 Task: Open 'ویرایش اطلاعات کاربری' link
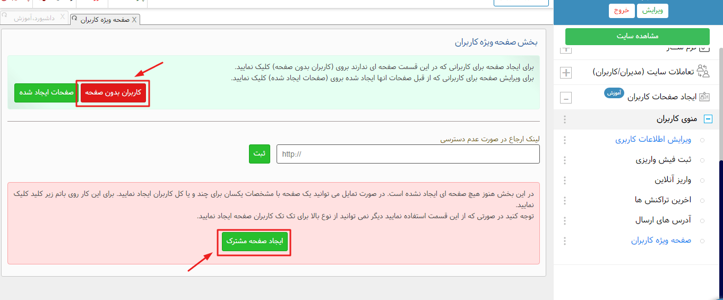pyautogui.click(x=653, y=140)
